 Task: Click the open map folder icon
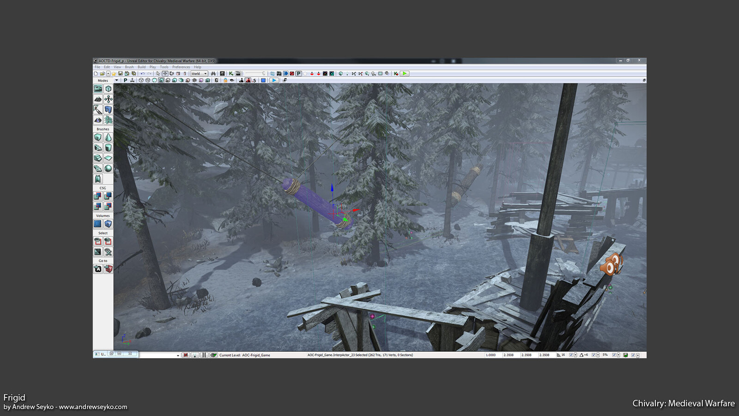click(102, 73)
